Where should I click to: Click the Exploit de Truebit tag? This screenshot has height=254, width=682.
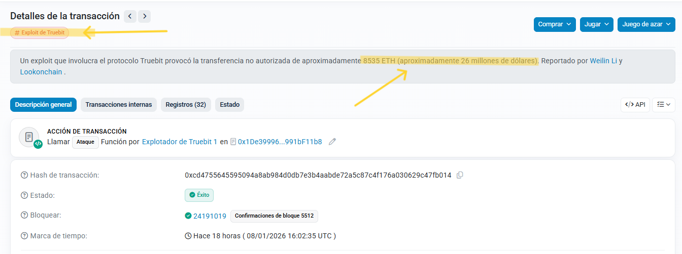(x=40, y=32)
